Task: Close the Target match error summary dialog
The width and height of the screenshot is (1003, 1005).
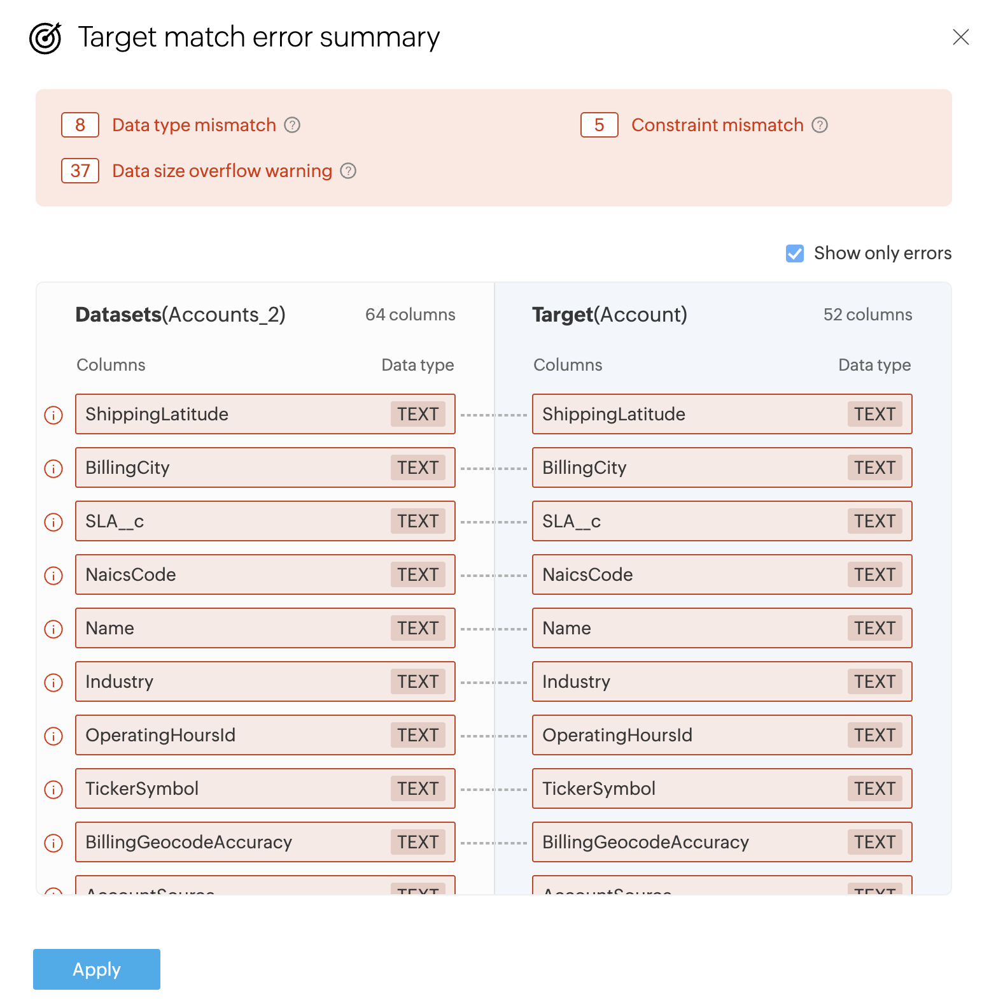Action: tap(960, 37)
